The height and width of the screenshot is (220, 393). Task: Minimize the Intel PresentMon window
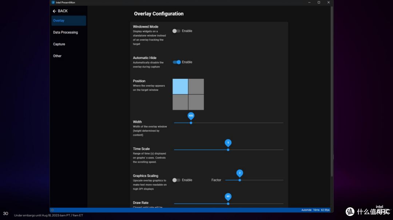[x=309, y=3]
